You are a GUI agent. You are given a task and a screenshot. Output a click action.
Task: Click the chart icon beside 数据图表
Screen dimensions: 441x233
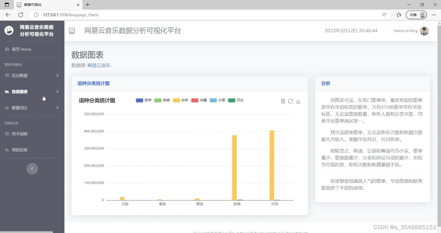pos(7,92)
